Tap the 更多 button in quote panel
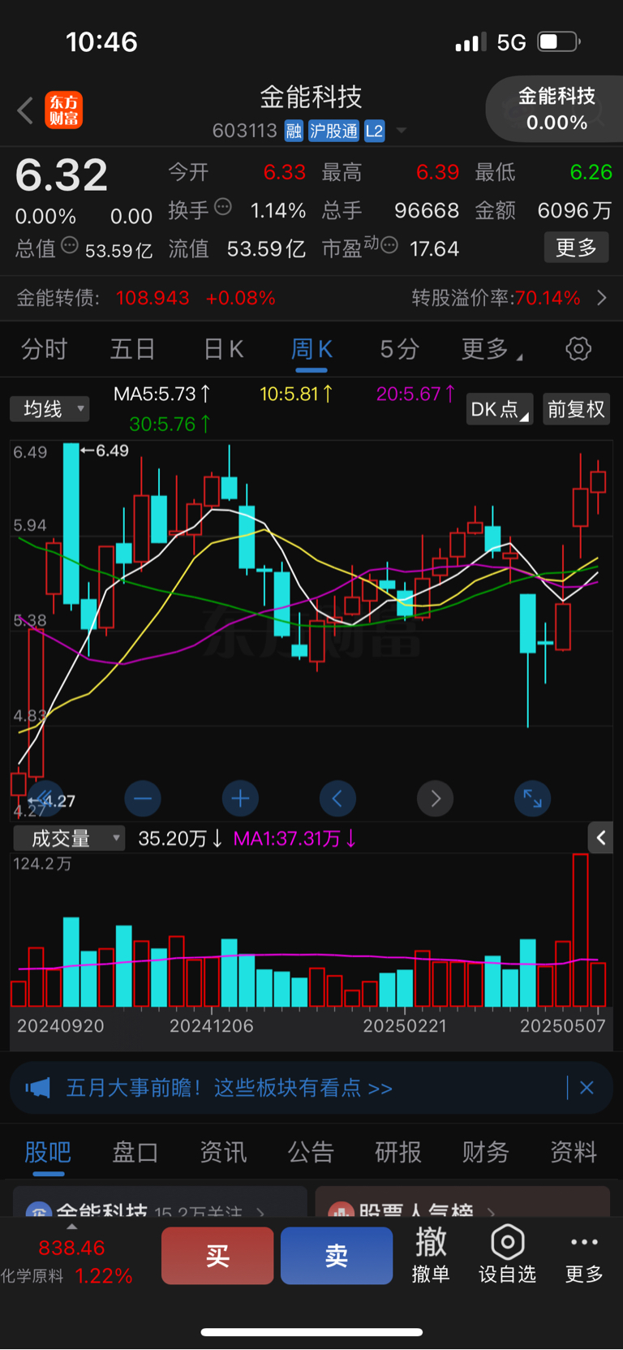 click(x=576, y=248)
